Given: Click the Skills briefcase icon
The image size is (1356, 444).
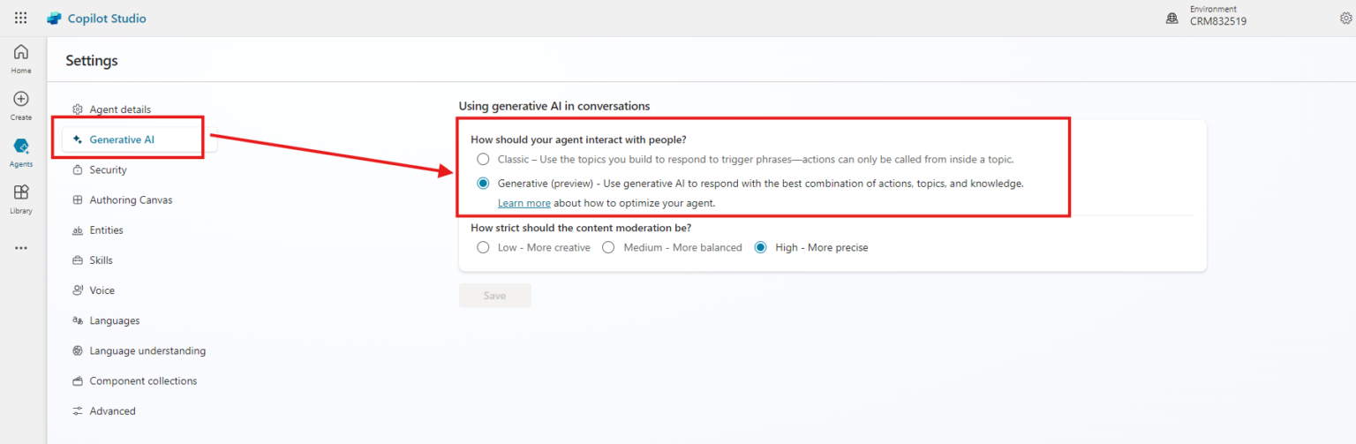Looking at the screenshot, I should 78,260.
